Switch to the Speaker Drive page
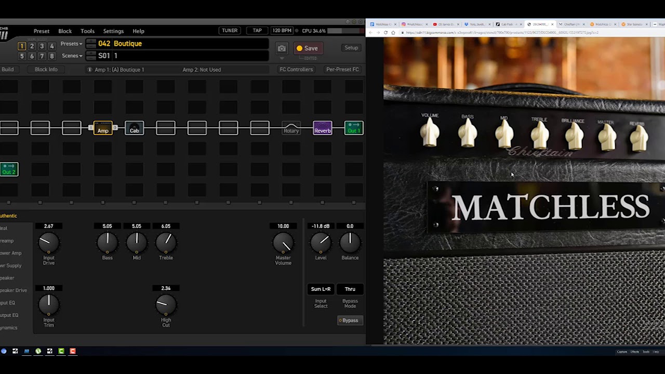This screenshot has width=665, height=374. pos(14,290)
